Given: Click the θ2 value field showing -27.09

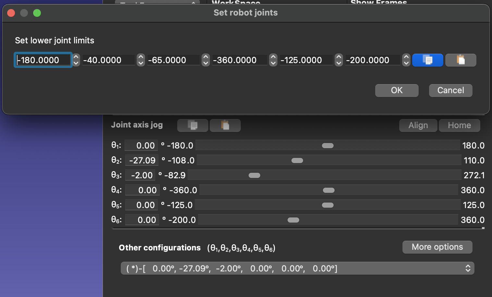Looking at the screenshot, I should (x=142, y=160).
